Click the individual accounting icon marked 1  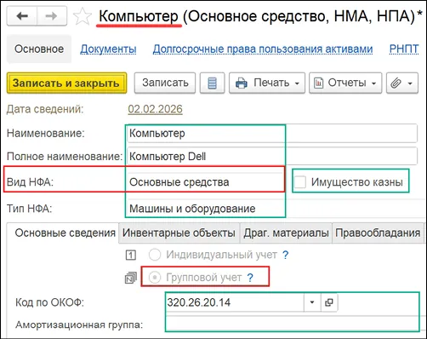pos(131,255)
